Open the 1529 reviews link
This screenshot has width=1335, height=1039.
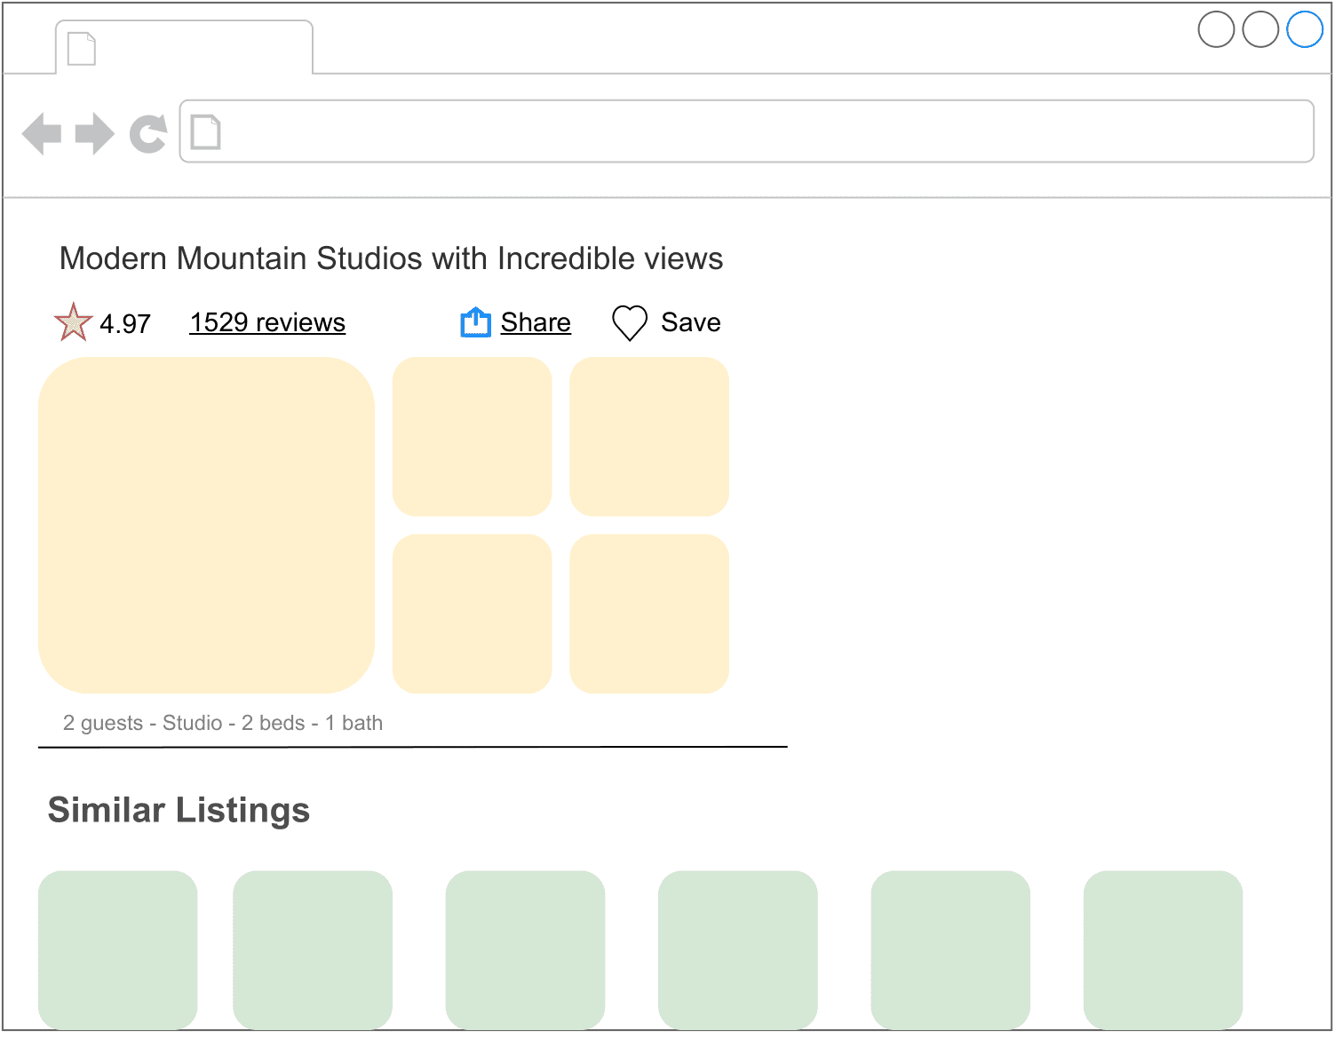(x=266, y=322)
